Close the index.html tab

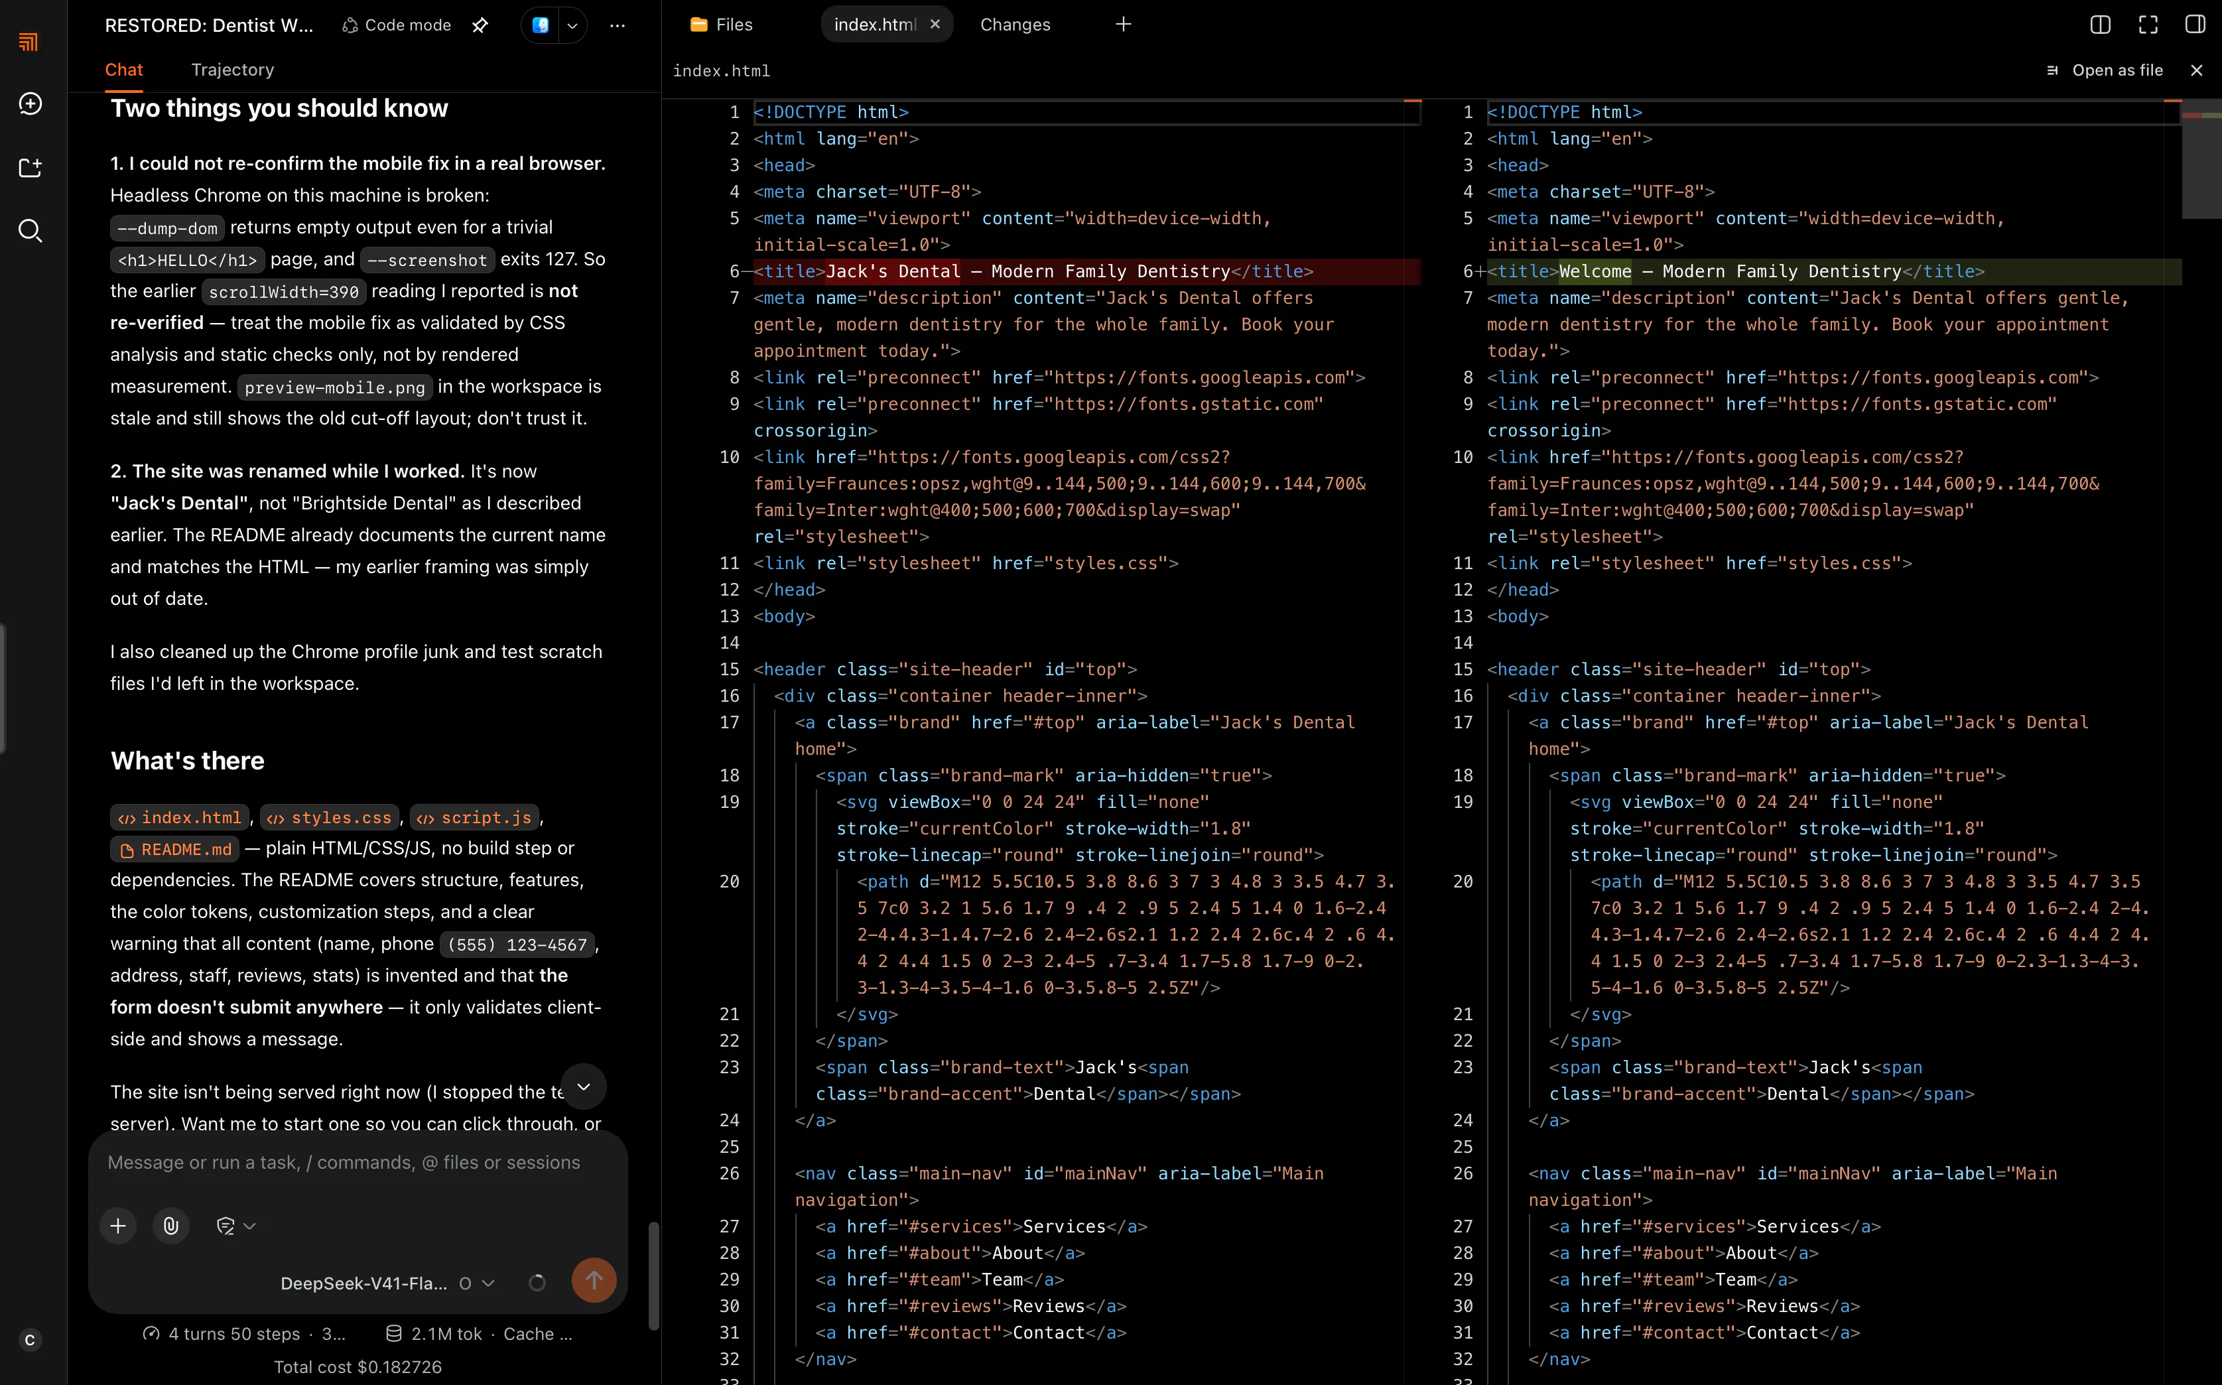(935, 24)
